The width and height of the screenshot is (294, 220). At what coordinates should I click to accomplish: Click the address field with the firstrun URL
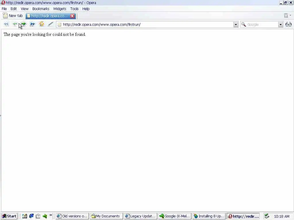tap(147, 25)
